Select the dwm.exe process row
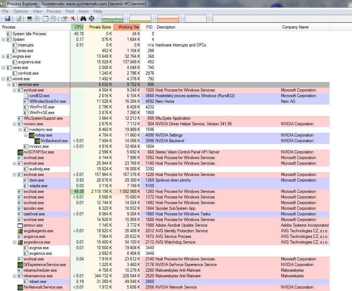The image size is (352, 291). [165, 180]
